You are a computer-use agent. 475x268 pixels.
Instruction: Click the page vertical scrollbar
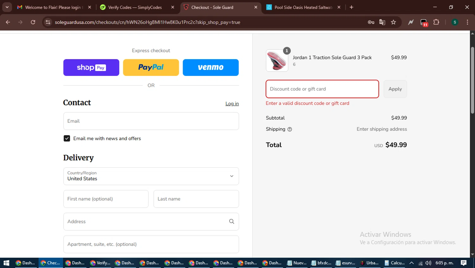point(472,80)
